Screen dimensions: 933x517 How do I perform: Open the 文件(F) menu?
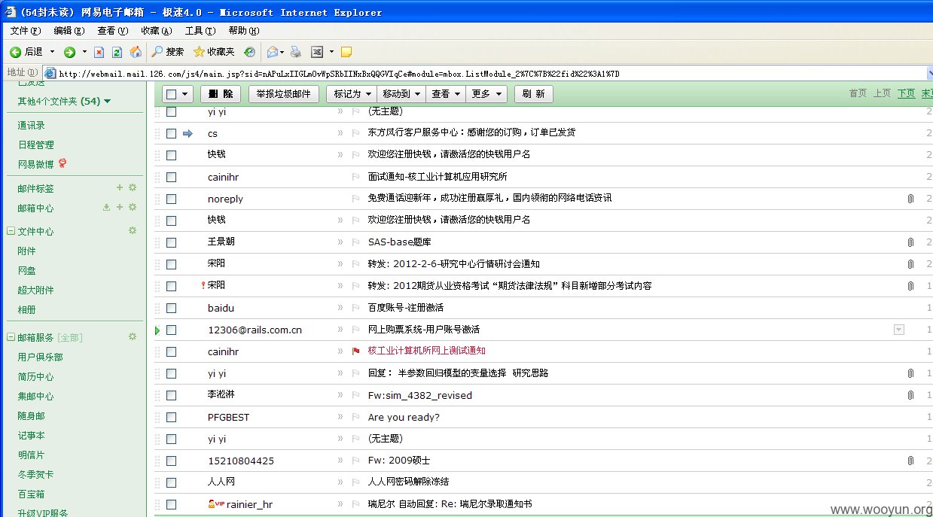point(26,31)
